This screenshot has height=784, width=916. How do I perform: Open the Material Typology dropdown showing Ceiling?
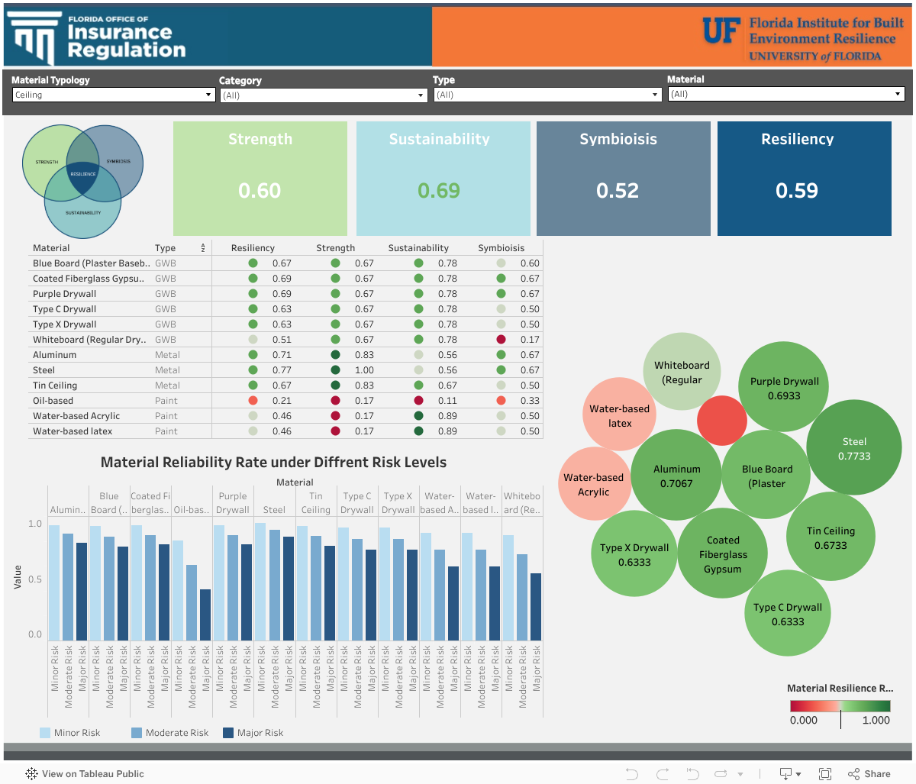(114, 95)
